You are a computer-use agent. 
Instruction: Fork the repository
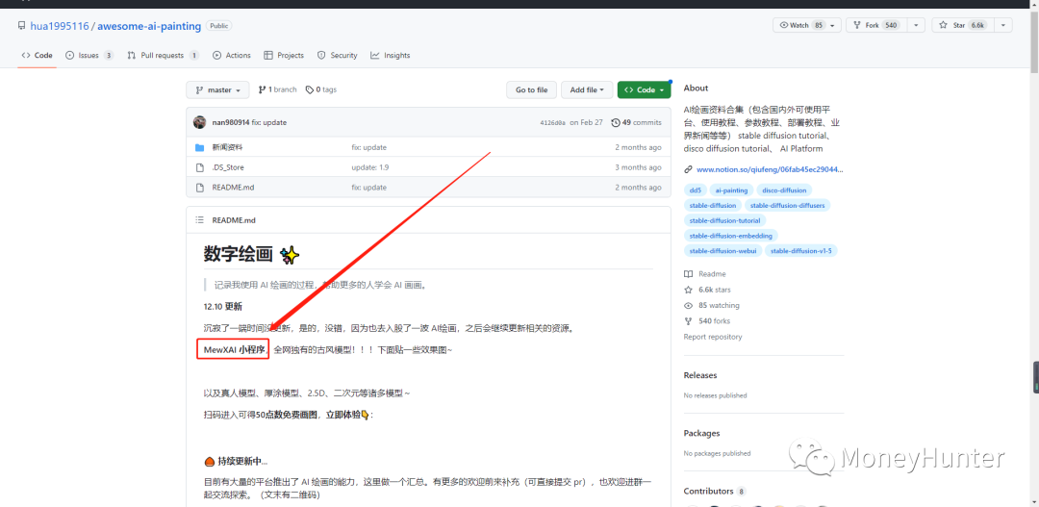point(875,25)
